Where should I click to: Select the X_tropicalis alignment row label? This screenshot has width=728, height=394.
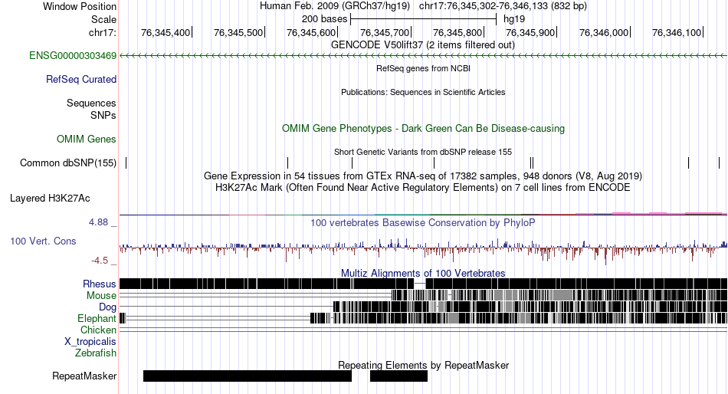(x=90, y=342)
